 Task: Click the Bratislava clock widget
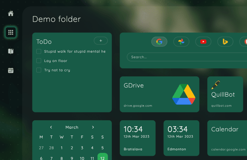[x=138, y=138]
